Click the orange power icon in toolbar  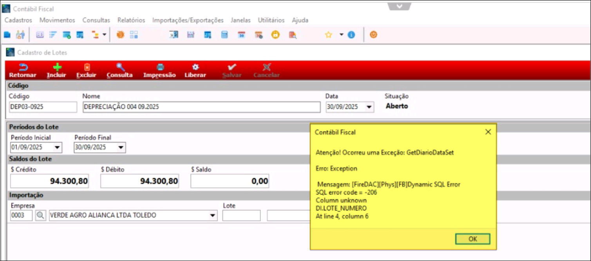pyautogui.click(x=373, y=35)
